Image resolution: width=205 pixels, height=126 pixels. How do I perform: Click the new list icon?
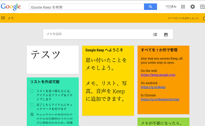tap(155, 34)
